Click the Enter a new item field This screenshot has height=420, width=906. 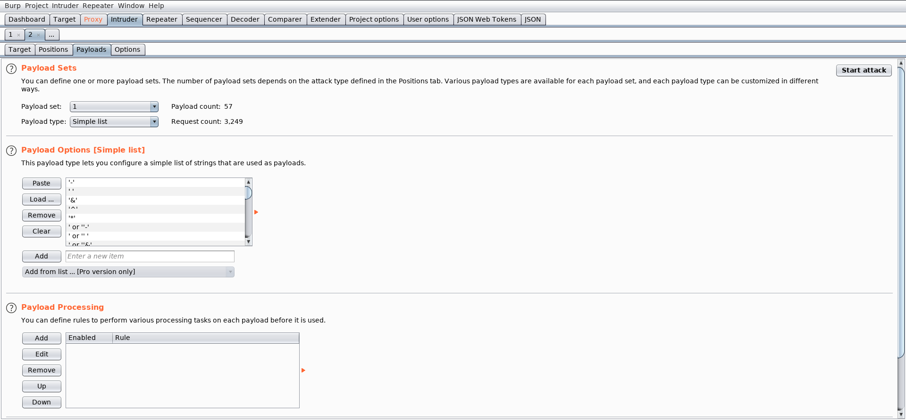click(x=150, y=256)
